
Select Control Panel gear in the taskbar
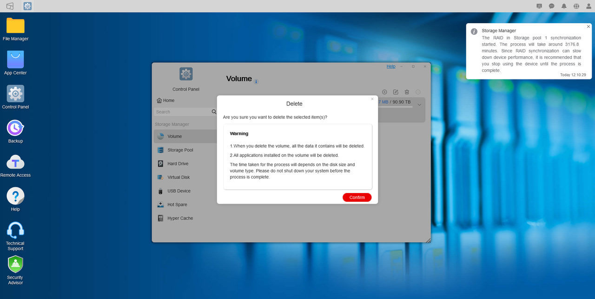point(27,6)
